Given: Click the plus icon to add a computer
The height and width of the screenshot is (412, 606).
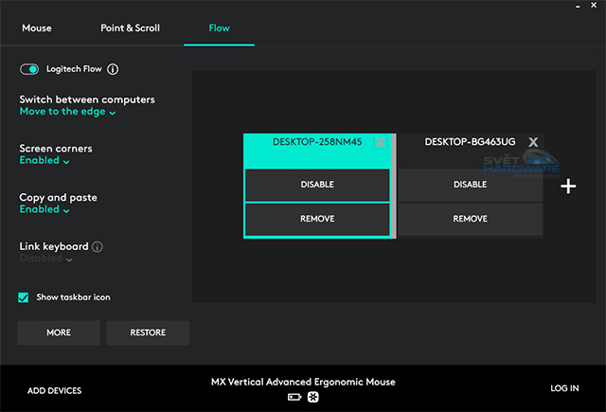Looking at the screenshot, I should 568,187.
